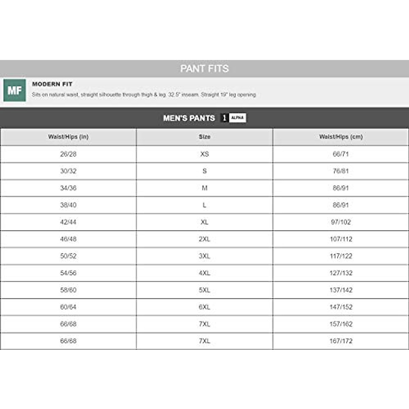
Task: Click the Waist/Hips (in) column header
Action: pyautogui.click(x=68, y=137)
